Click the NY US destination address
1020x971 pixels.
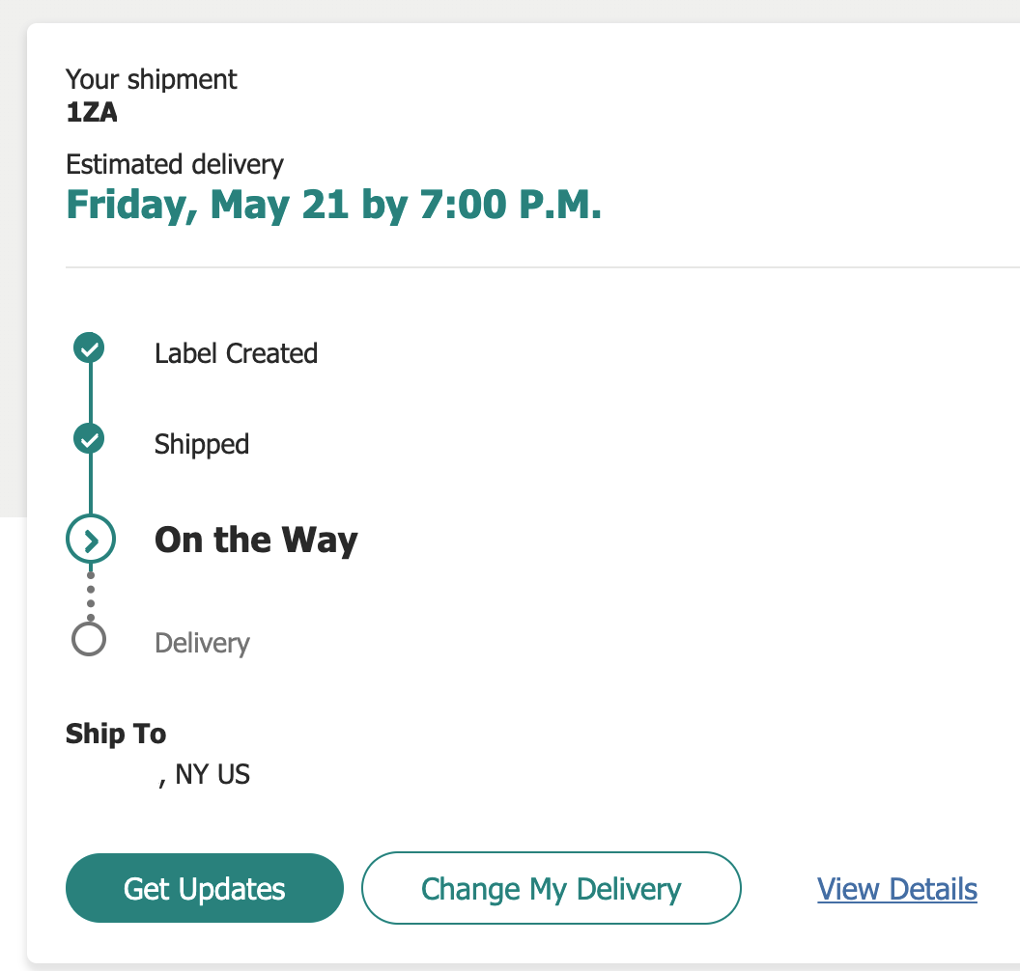click(x=205, y=774)
